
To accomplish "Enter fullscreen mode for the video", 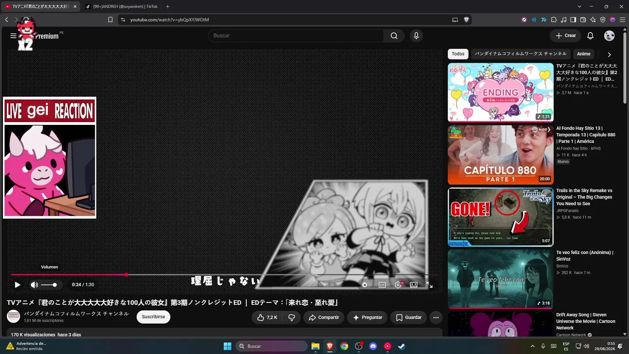I will click(x=429, y=285).
